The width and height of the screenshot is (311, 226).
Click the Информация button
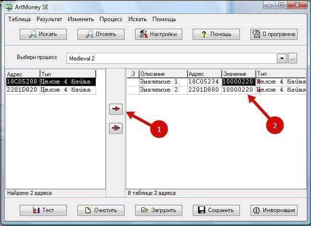point(274,210)
